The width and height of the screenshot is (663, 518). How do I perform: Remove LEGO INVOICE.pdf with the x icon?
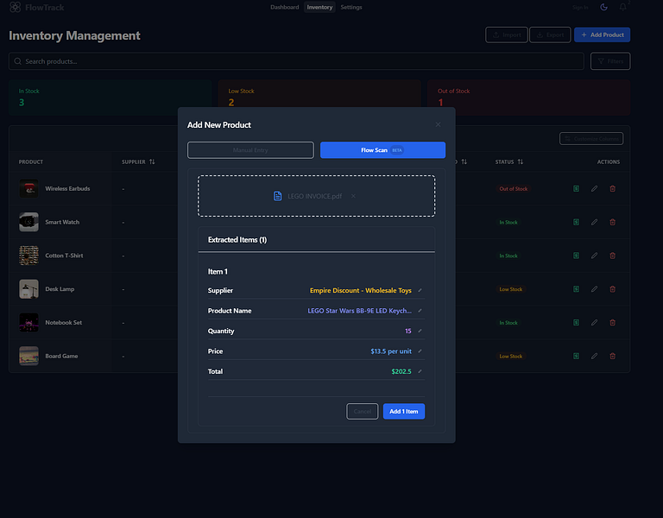pyautogui.click(x=353, y=196)
